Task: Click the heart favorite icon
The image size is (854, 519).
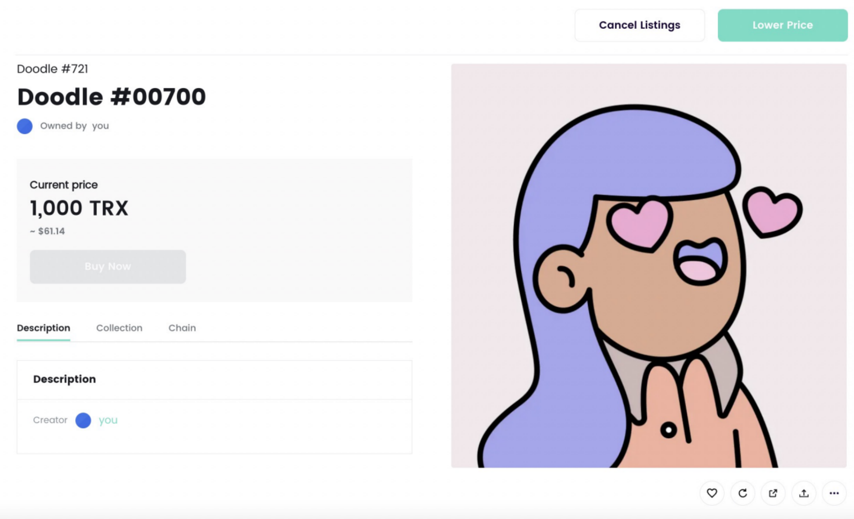Action: pos(712,493)
